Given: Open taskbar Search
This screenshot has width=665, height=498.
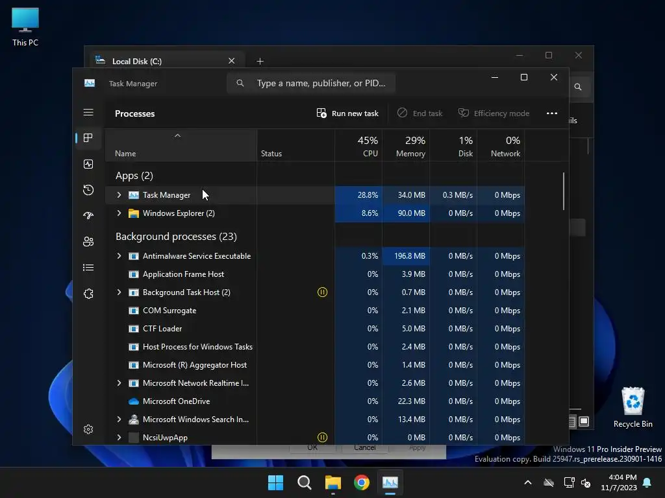Looking at the screenshot, I should (x=304, y=482).
